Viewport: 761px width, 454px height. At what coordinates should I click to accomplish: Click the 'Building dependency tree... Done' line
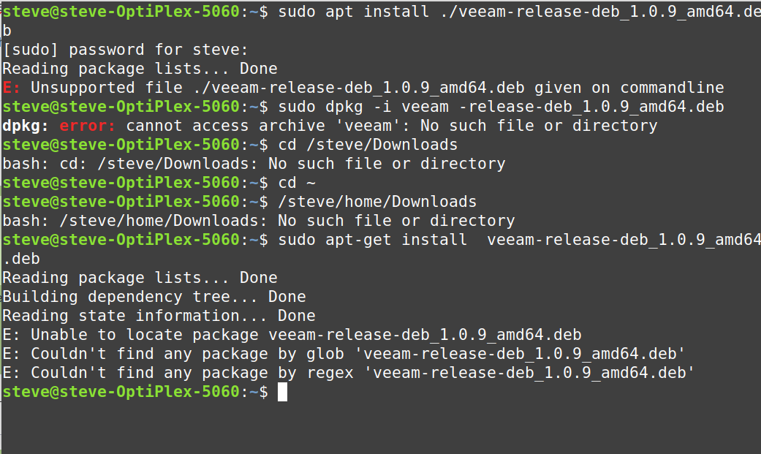point(154,297)
